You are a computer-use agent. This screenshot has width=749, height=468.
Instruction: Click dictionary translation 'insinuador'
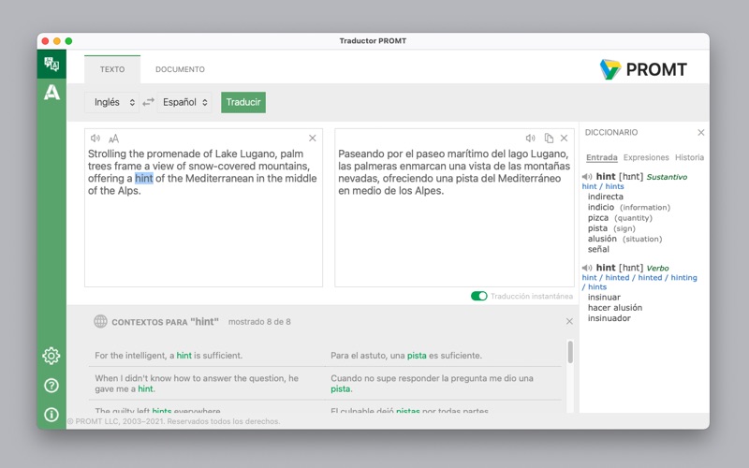click(x=609, y=318)
